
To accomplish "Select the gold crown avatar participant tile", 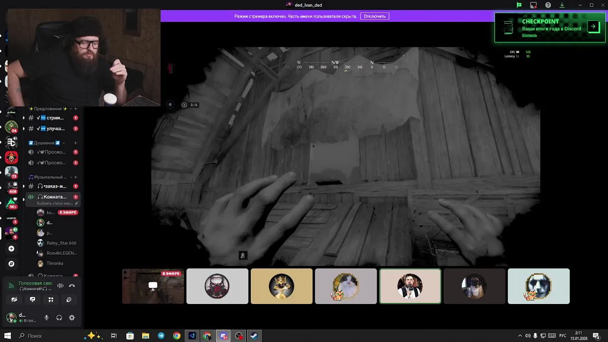I will [x=282, y=286].
